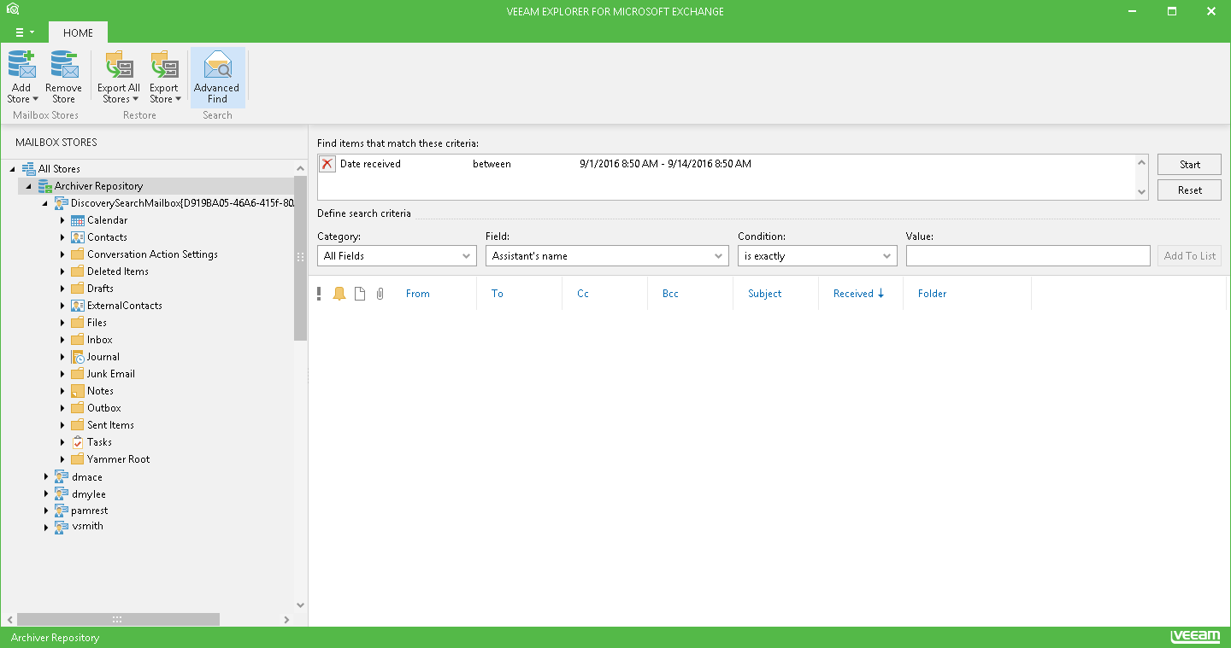Click the Start search button

pyautogui.click(x=1189, y=165)
